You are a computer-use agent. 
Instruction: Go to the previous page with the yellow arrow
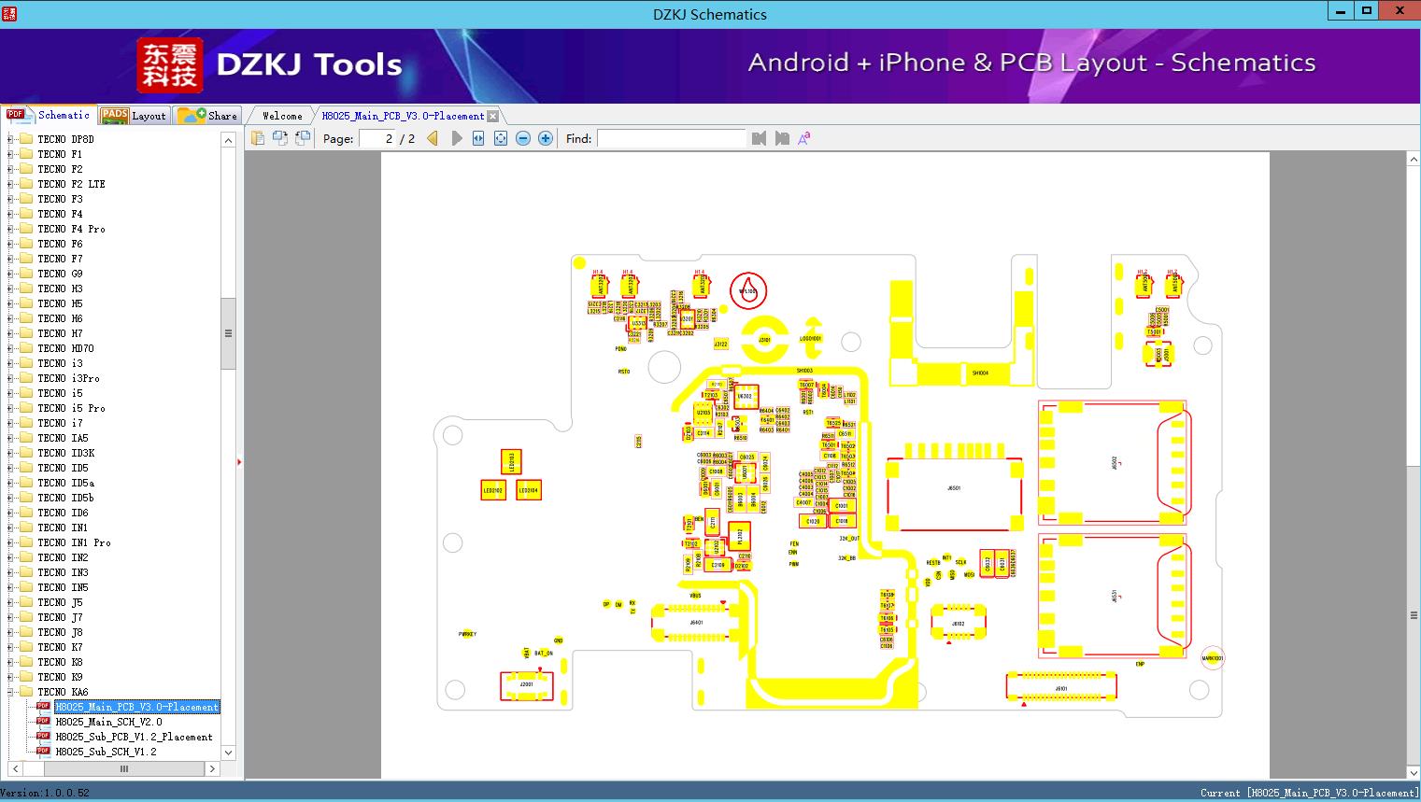click(x=433, y=138)
